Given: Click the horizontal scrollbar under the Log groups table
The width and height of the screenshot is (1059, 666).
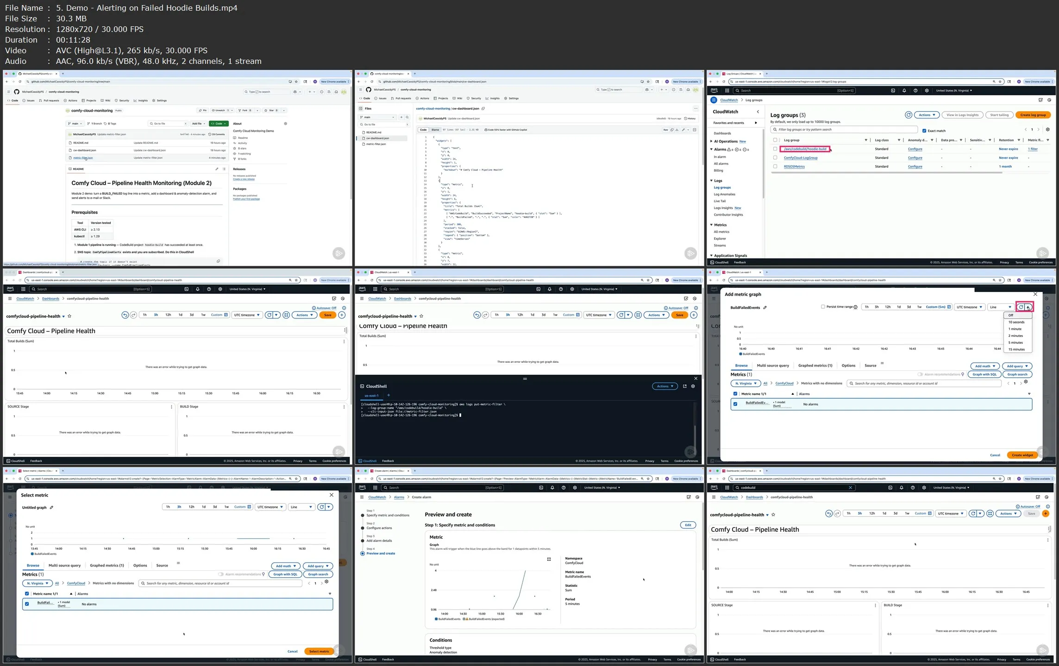Looking at the screenshot, I should click(x=886, y=173).
